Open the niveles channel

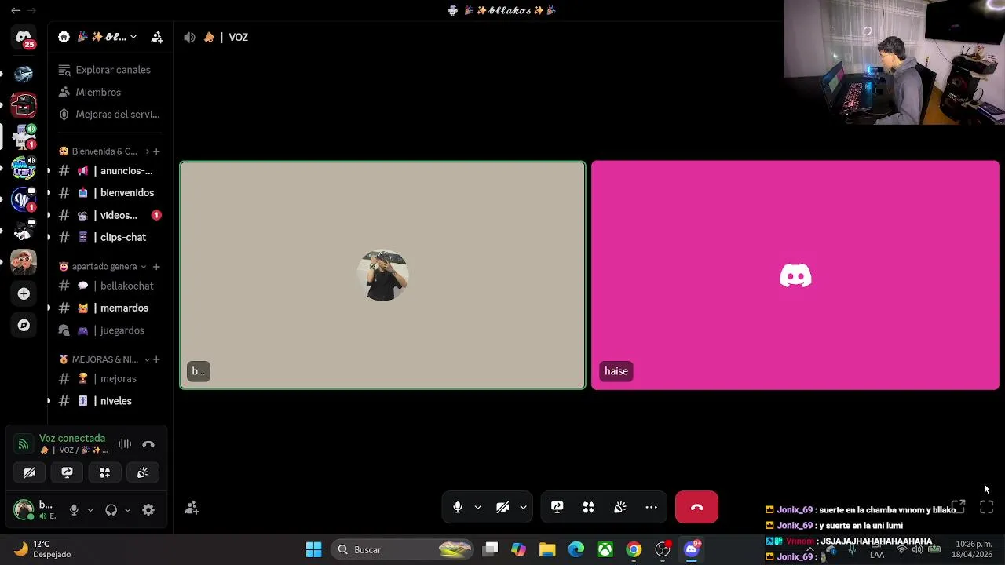(x=109, y=401)
